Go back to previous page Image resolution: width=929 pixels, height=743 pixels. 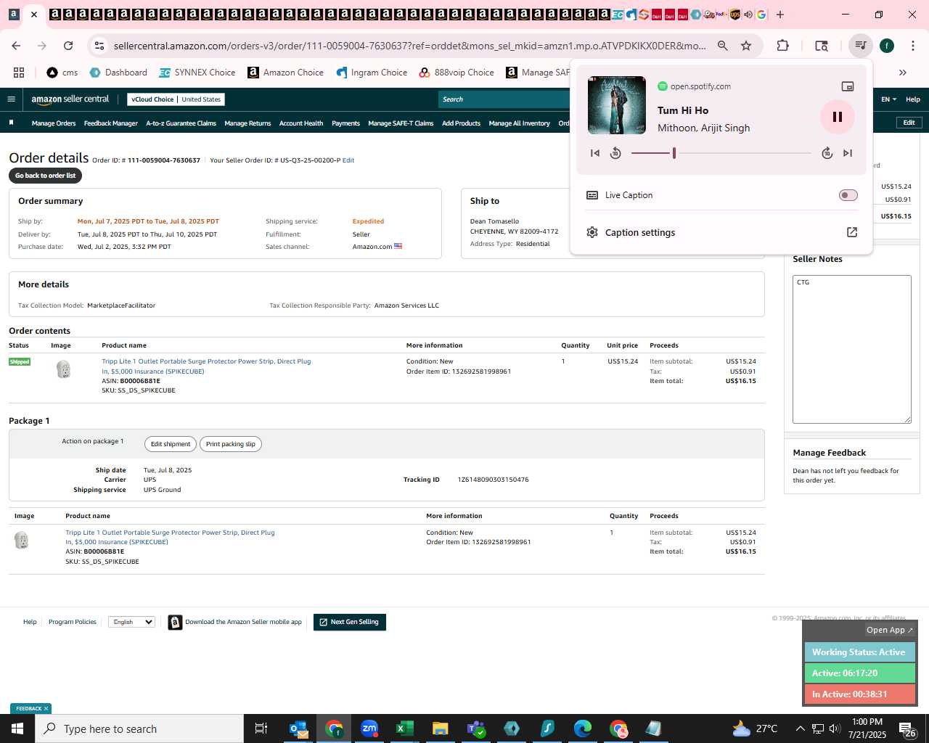pyautogui.click(x=16, y=46)
